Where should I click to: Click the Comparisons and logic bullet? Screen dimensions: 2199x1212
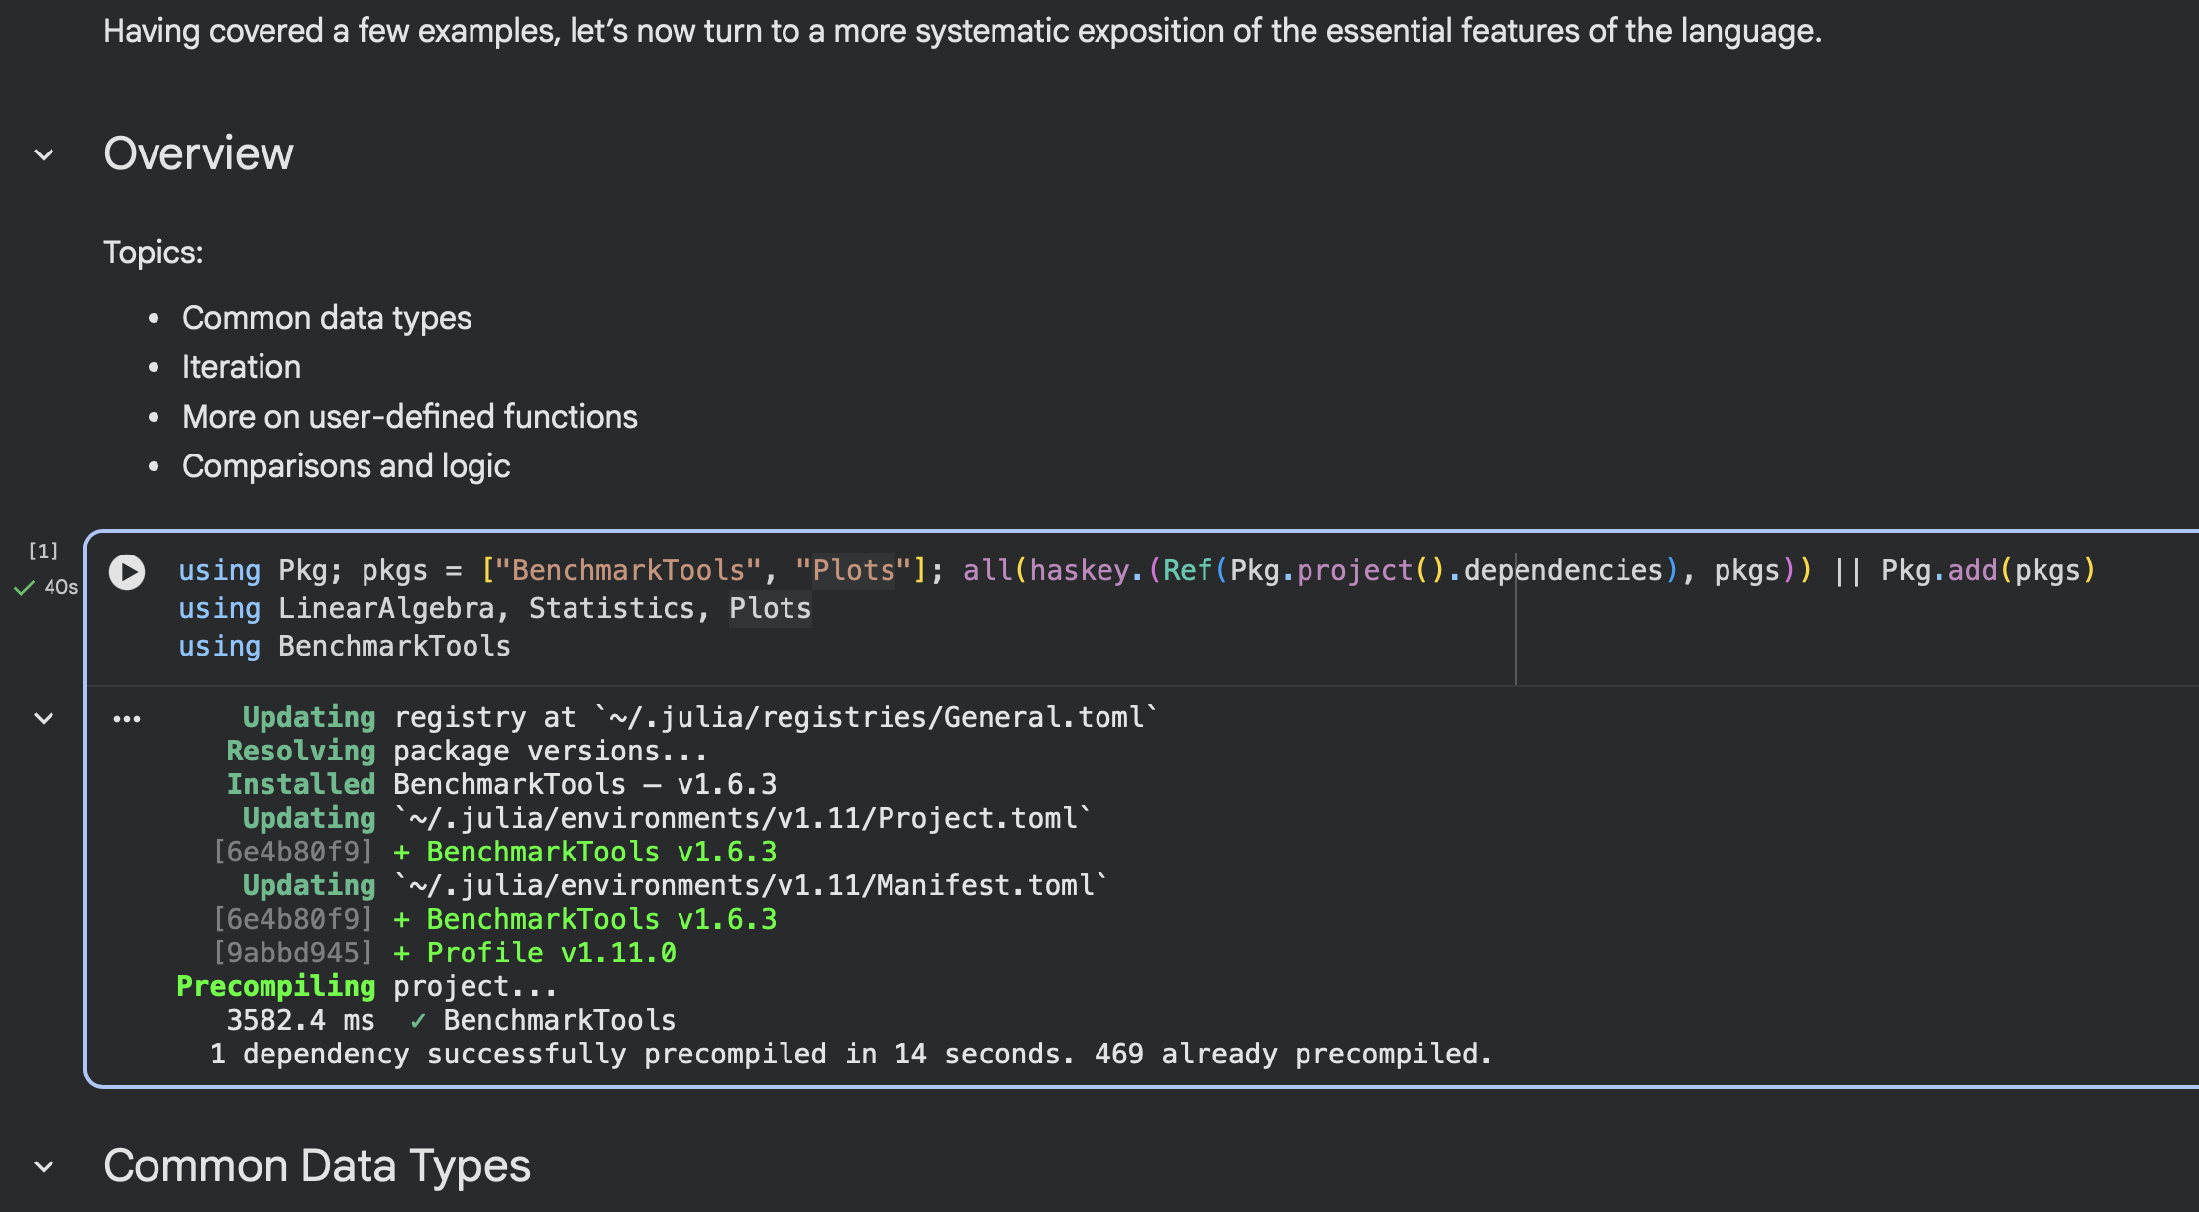click(x=346, y=466)
